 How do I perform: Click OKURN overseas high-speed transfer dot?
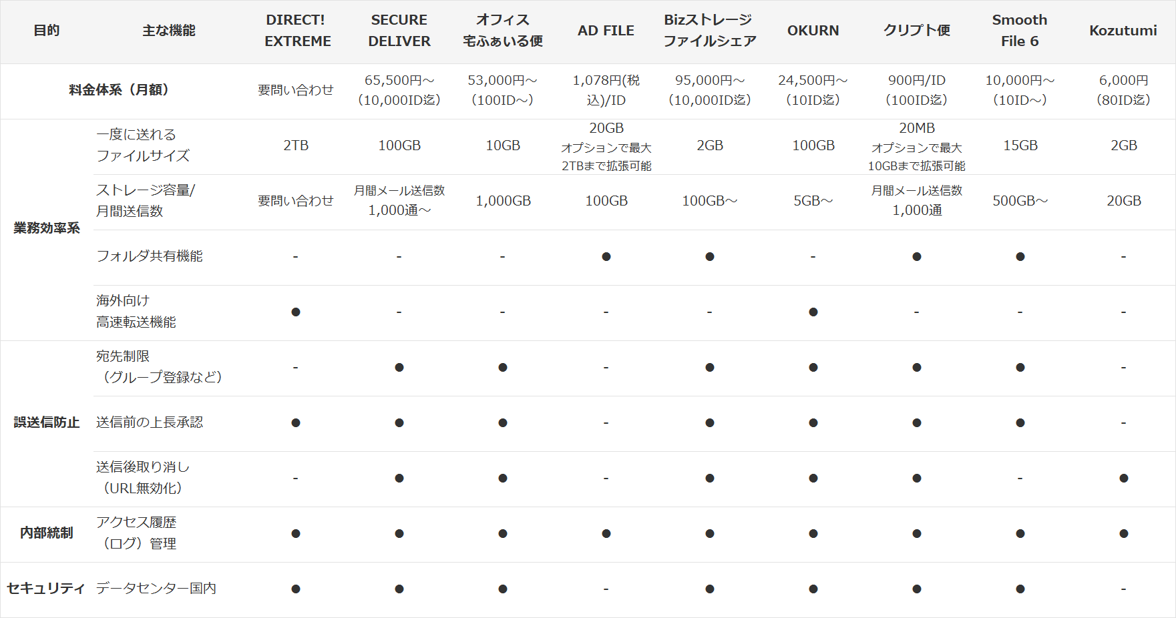pyautogui.click(x=813, y=312)
